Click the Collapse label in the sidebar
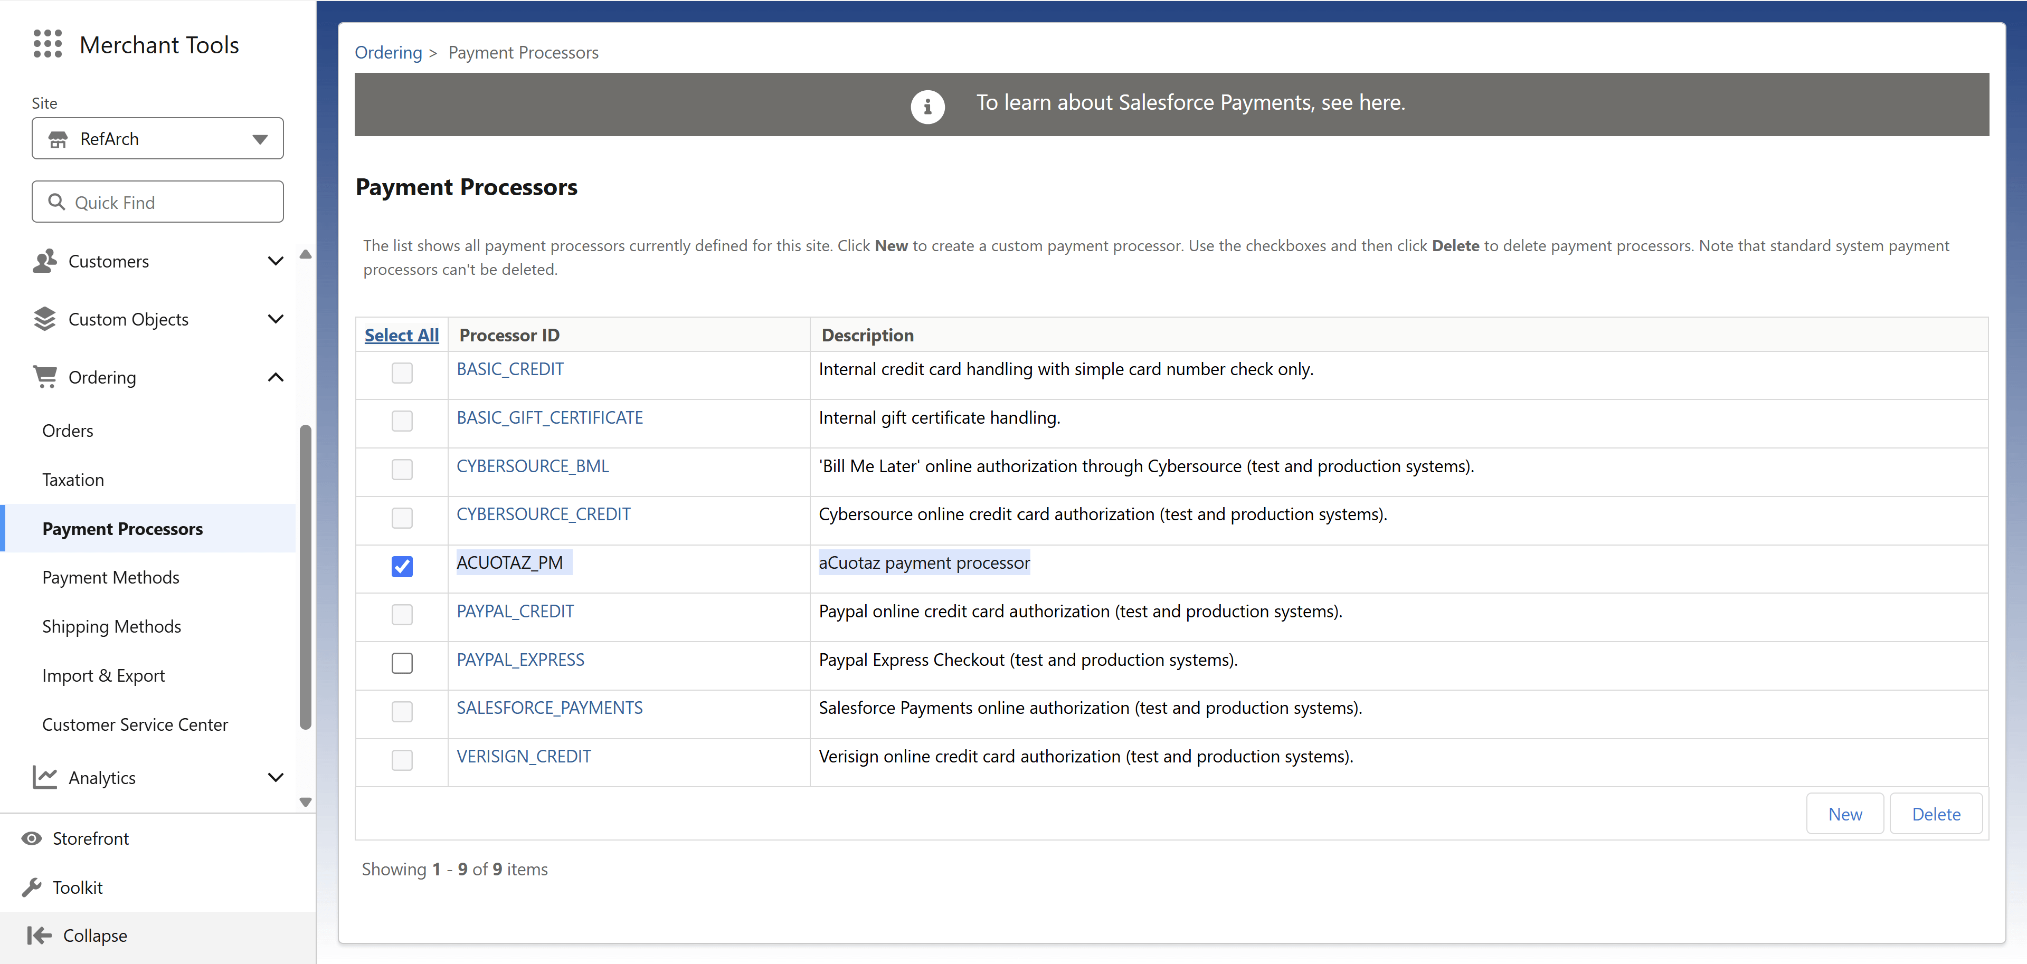Screen dimensions: 2027x964 [95, 936]
